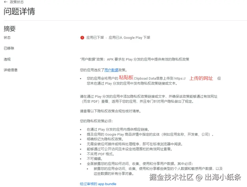Click the 您的隐私权政策必须 line
The image size is (247, 187).
coord(97,121)
